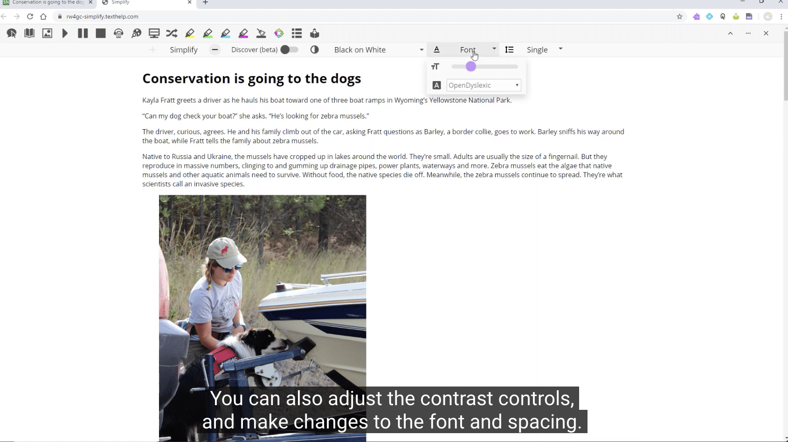Open the picture dictionary icon
Image resolution: width=788 pixels, height=442 pixels.
point(47,33)
